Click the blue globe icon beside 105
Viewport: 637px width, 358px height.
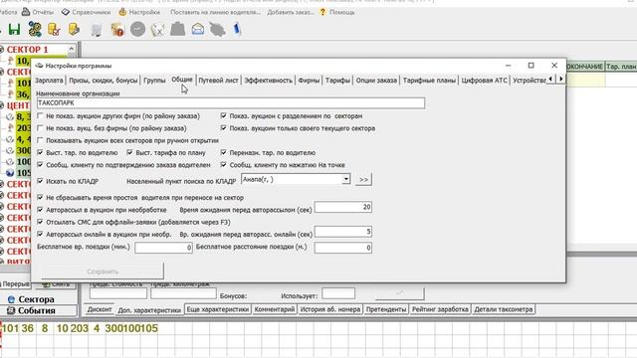[10, 173]
